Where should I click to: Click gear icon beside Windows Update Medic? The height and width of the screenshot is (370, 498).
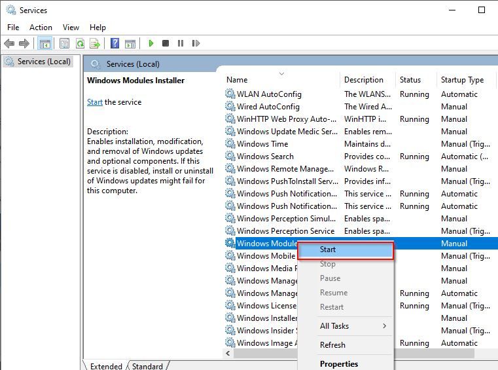(230, 131)
